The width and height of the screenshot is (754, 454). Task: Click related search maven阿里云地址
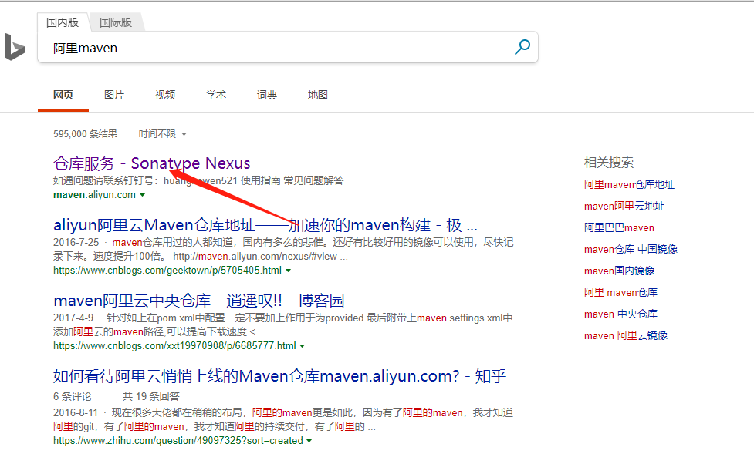pos(624,206)
